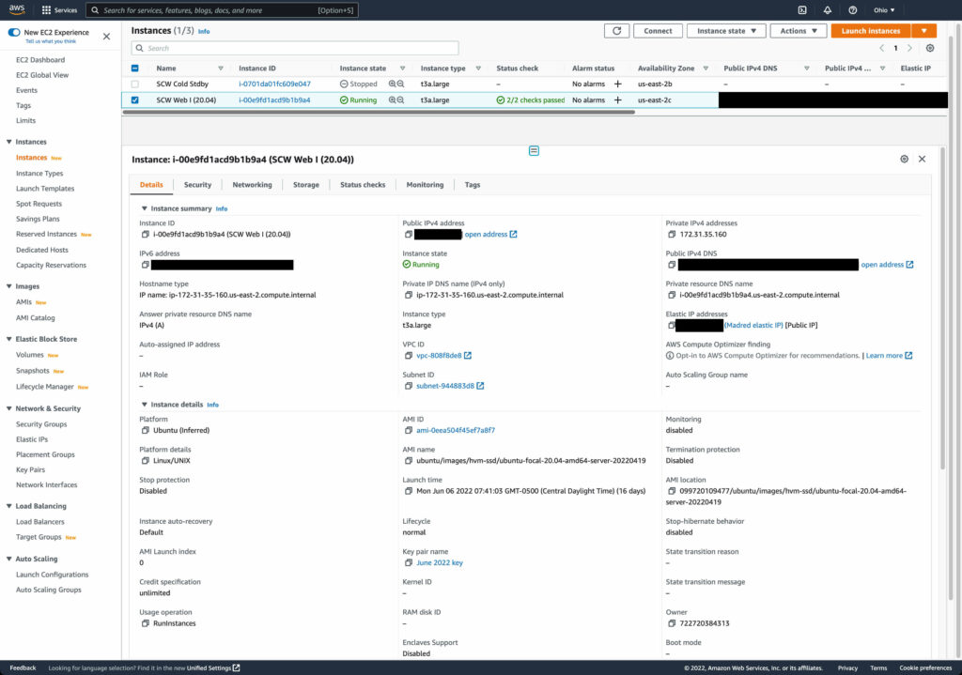The height and width of the screenshot is (675, 962).
Task: Click the Connect button
Action: (658, 31)
